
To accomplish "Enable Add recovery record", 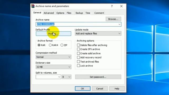I will click(x=78, y=58).
